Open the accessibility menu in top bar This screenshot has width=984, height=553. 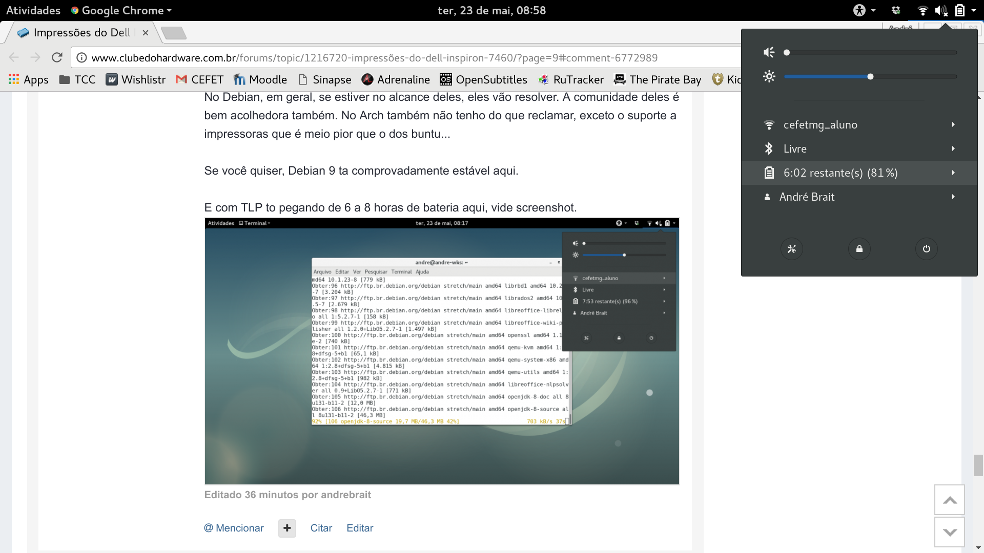[864, 10]
